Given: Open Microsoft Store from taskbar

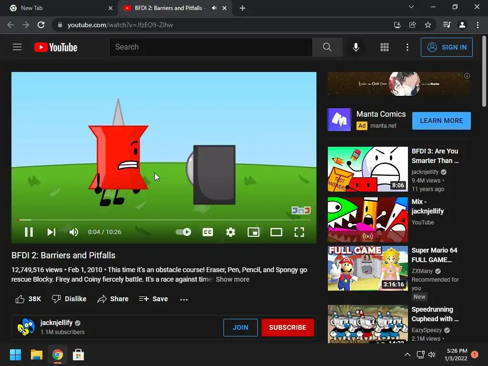Looking at the screenshot, I should pos(78,355).
